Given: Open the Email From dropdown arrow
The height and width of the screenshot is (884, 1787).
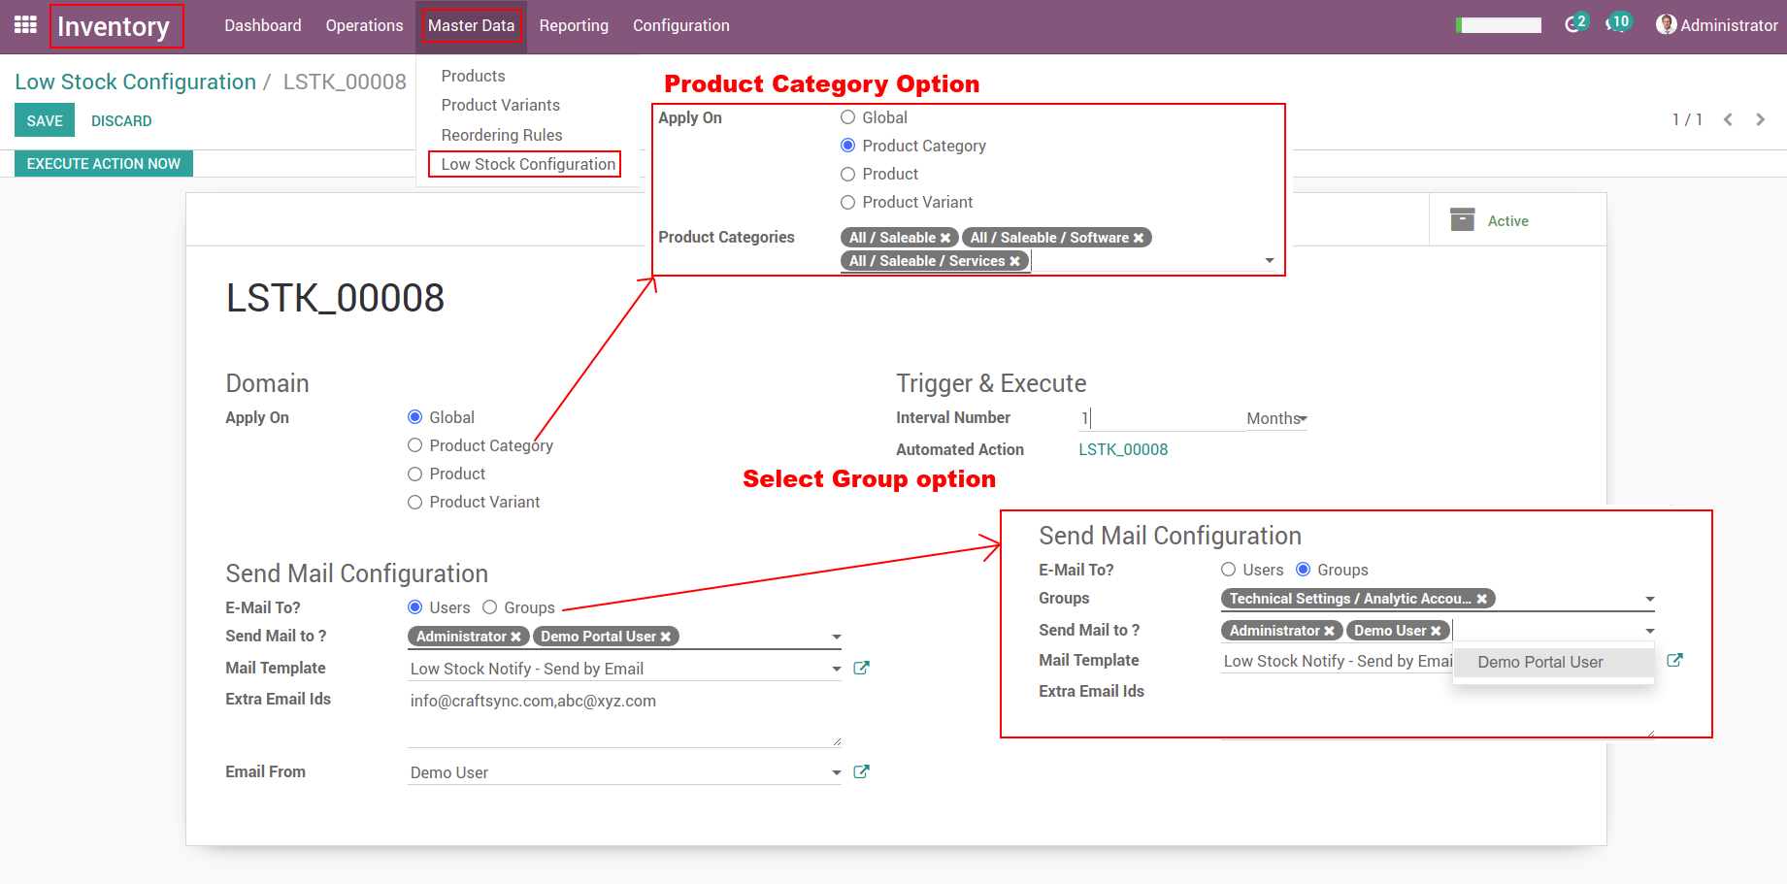Looking at the screenshot, I should (x=836, y=773).
